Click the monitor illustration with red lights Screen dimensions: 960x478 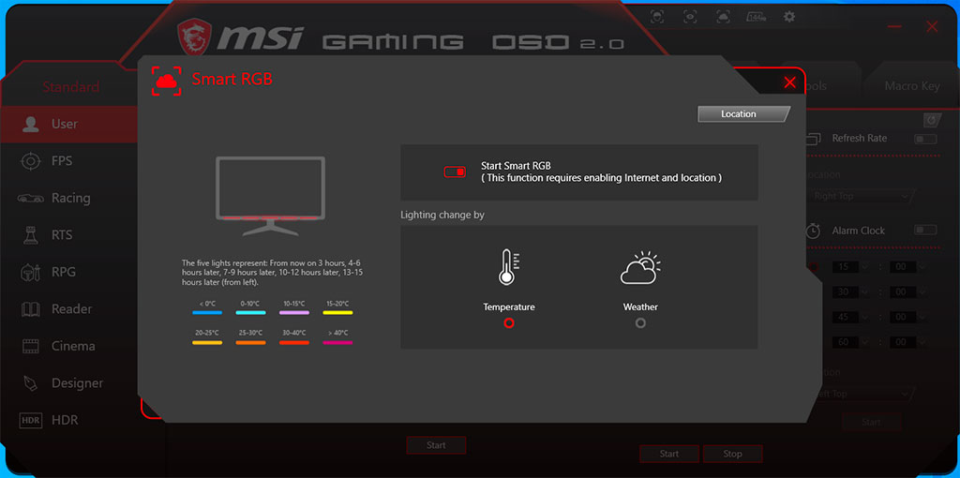pos(270,196)
